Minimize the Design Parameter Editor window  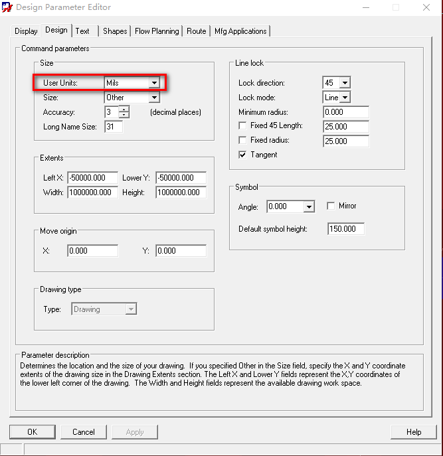point(366,7)
